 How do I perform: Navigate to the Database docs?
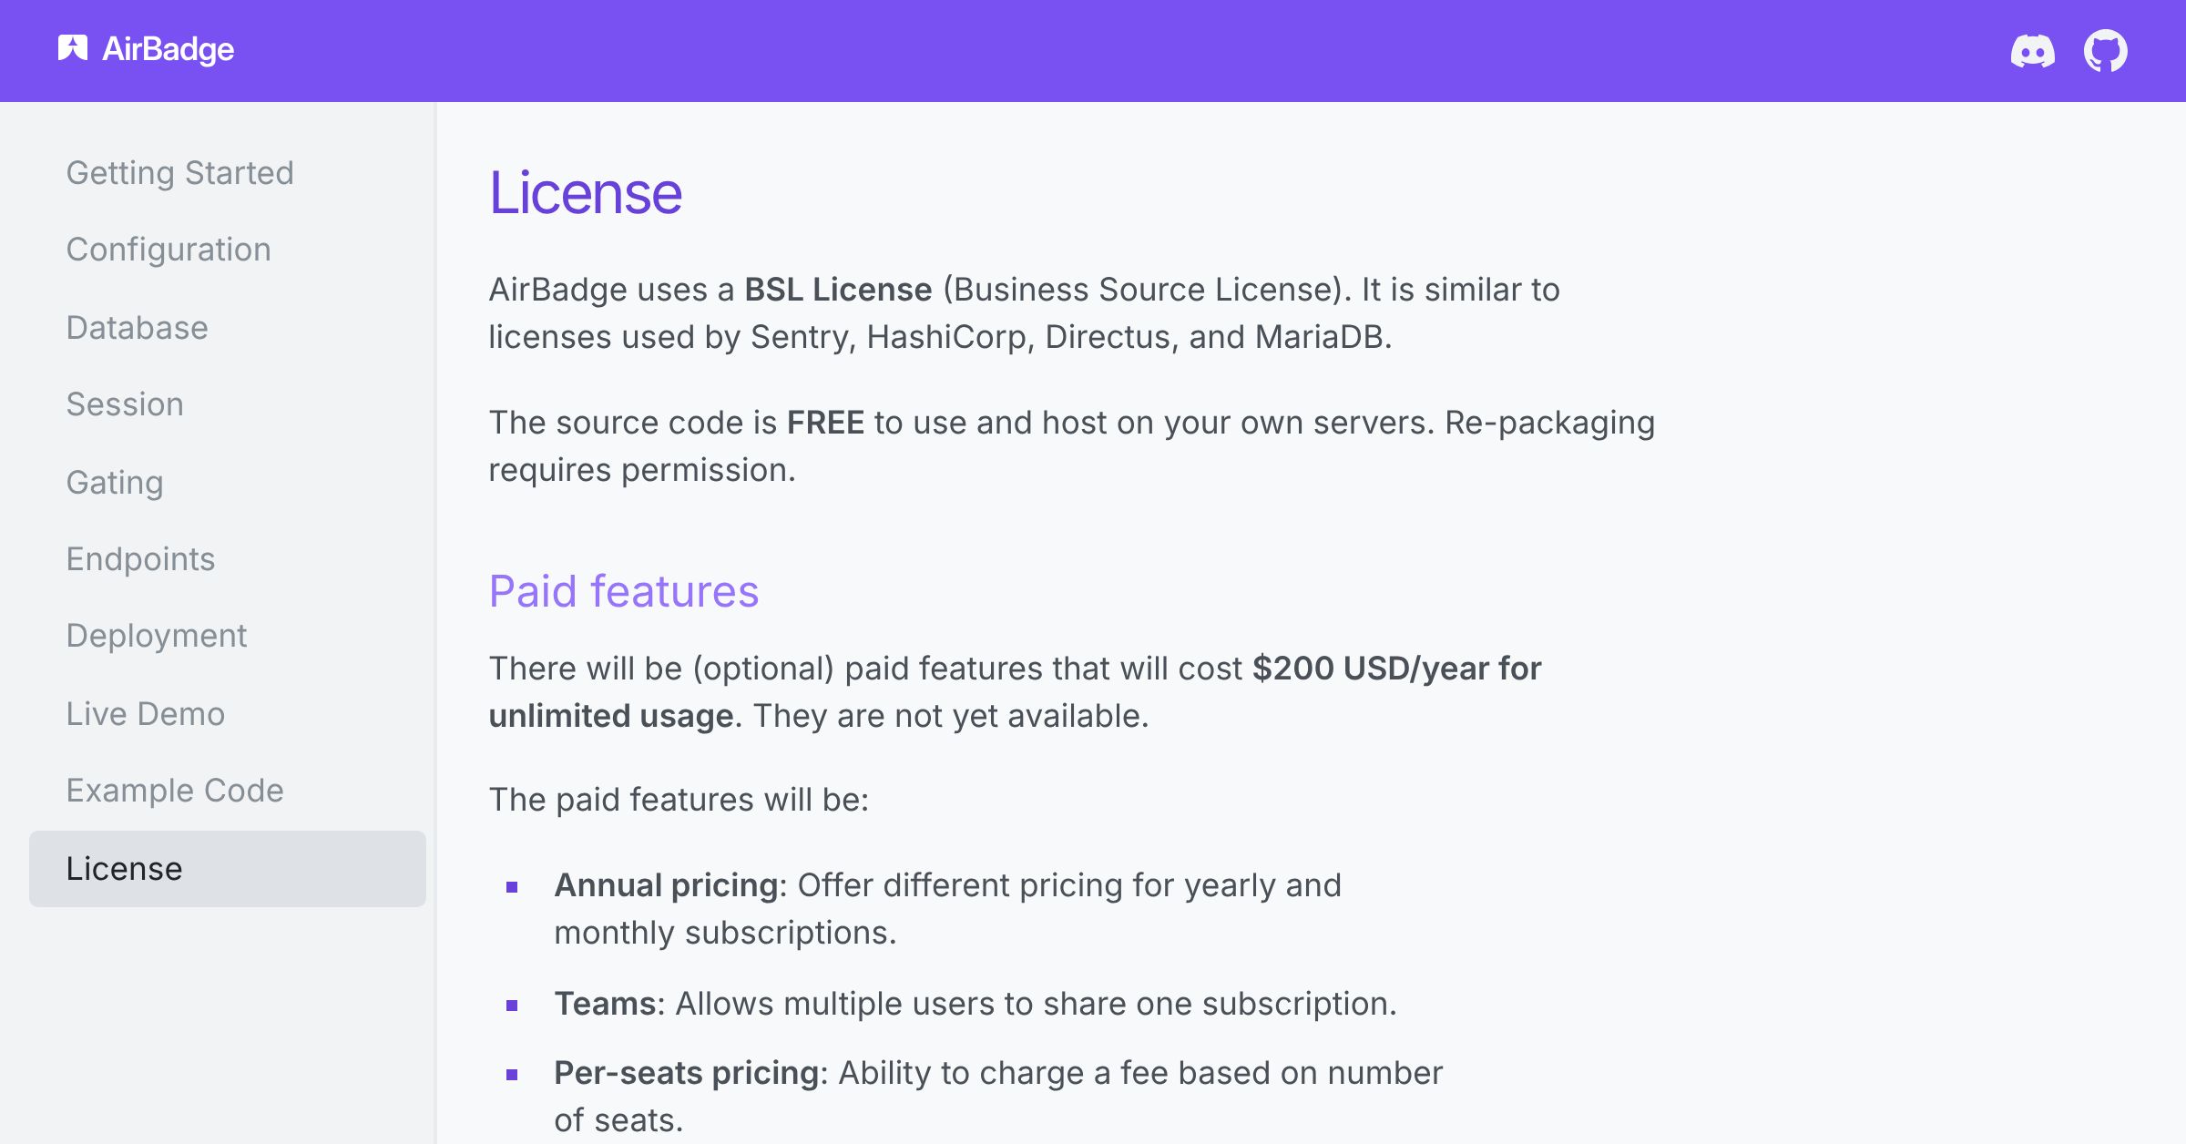click(137, 328)
